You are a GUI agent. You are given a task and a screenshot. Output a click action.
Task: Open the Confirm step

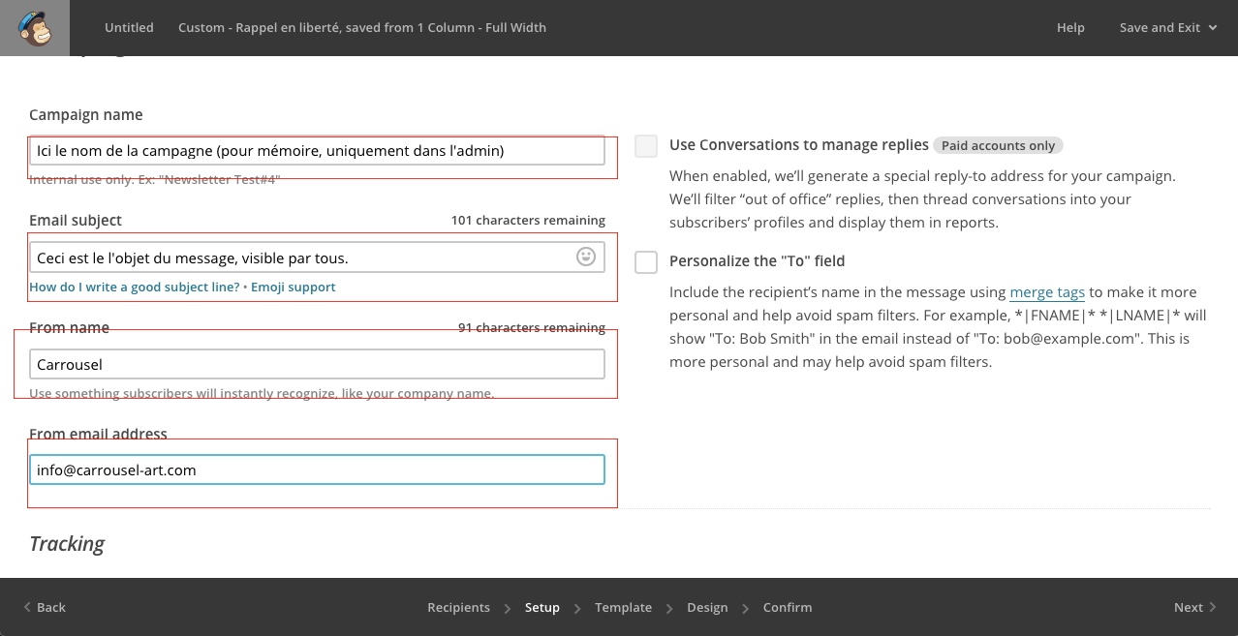(787, 607)
